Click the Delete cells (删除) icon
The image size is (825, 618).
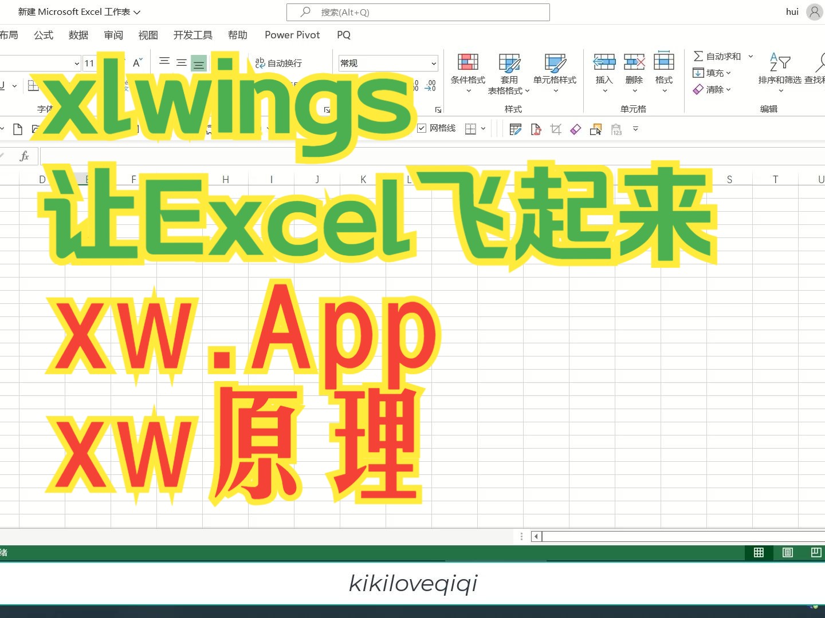(634, 62)
